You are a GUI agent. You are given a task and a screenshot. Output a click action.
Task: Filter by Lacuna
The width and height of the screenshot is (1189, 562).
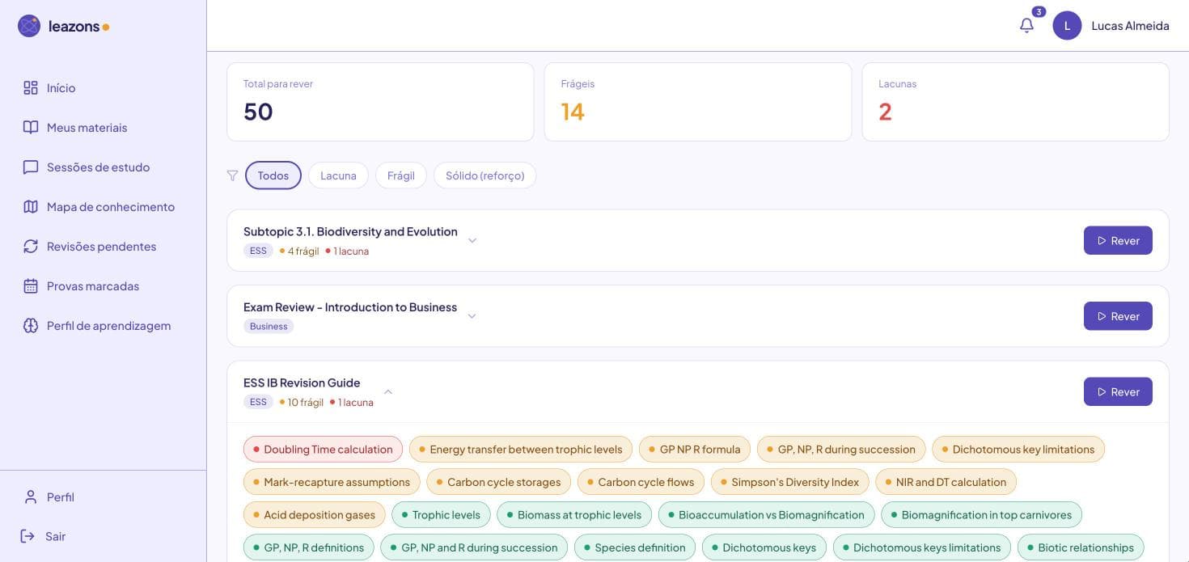pos(338,175)
